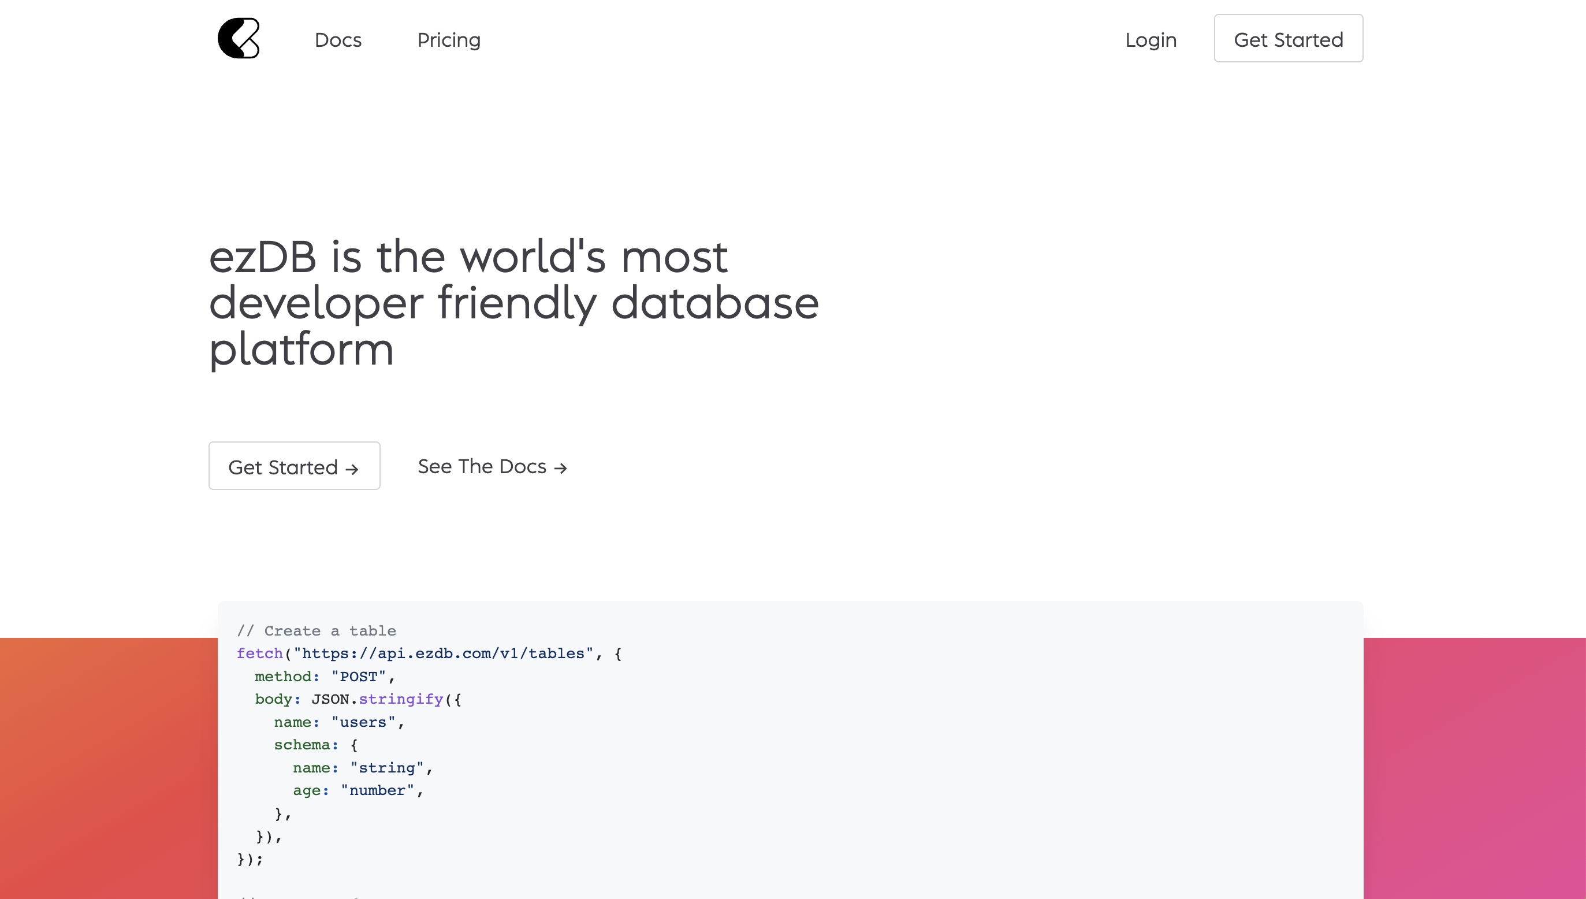
Task: Go to the Pricing page
Action: click(x=449, y=39)
